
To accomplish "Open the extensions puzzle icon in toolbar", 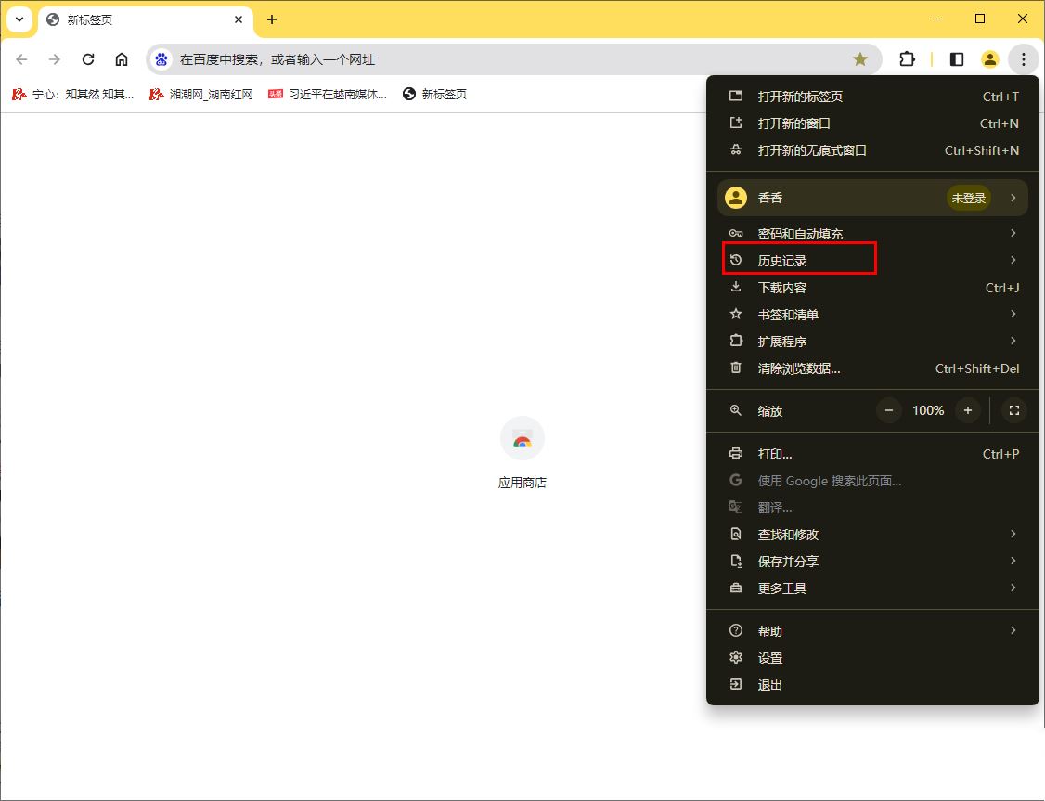I will pos(907,59).
